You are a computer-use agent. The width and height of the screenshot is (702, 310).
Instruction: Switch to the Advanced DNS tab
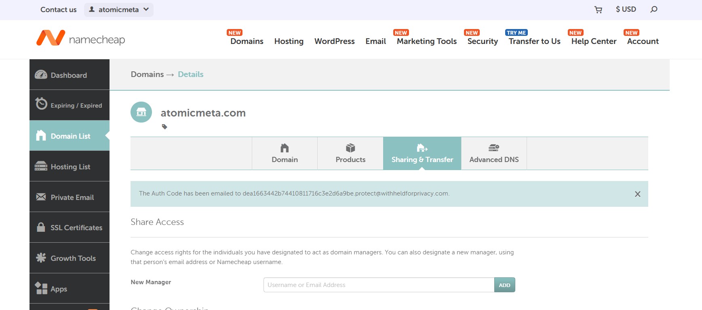(493, 154)
